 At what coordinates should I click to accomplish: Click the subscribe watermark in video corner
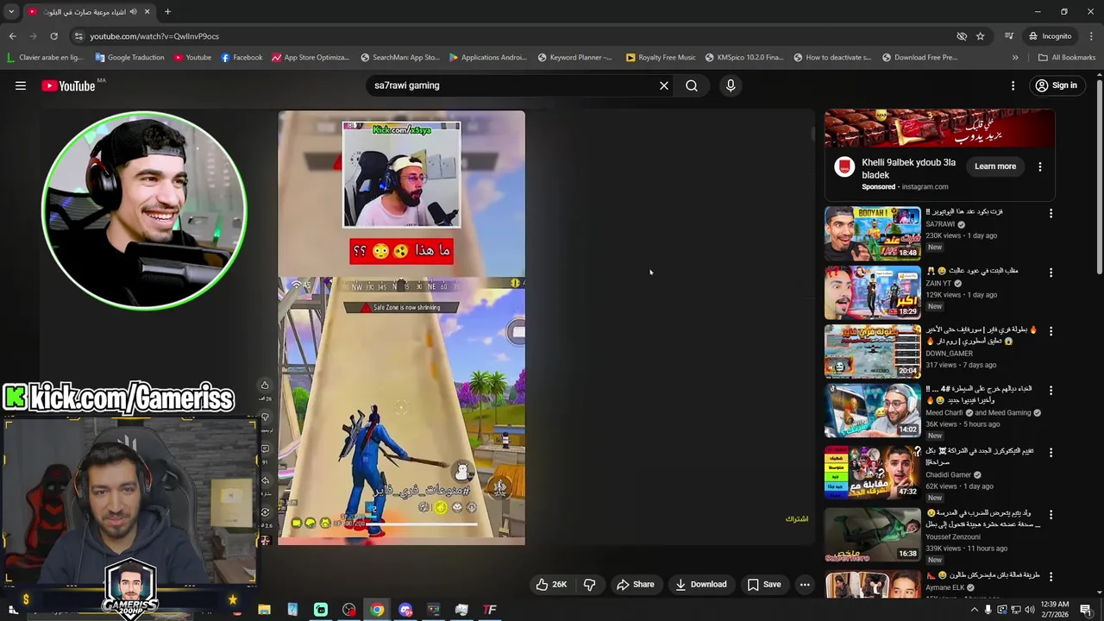tap(797, 518)
